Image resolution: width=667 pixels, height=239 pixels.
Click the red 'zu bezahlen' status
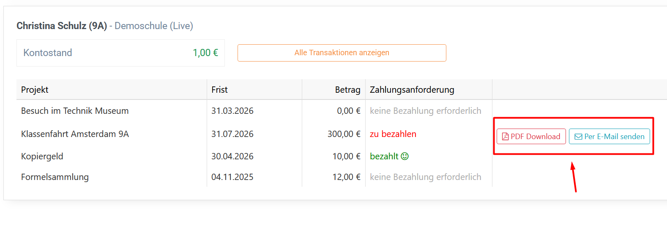click(393, 134)
